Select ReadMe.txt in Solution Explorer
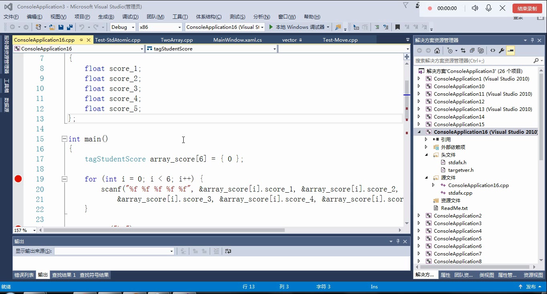547x294 pixels. pyautogui.click(x=454, y=208)
